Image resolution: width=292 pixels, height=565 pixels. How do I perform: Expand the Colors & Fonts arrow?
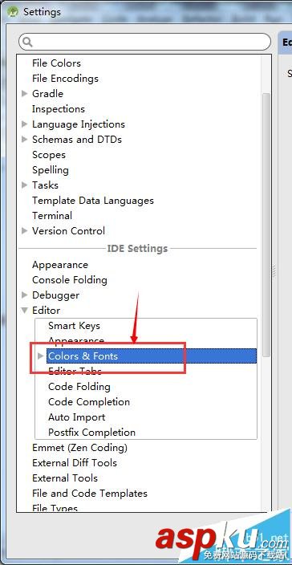41,356
